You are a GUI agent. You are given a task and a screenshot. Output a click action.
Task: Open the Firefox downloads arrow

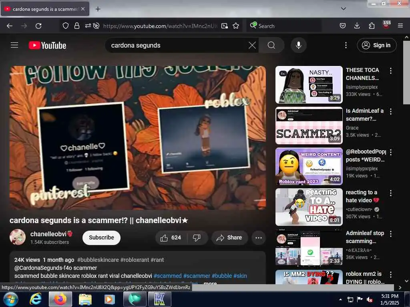357,26
